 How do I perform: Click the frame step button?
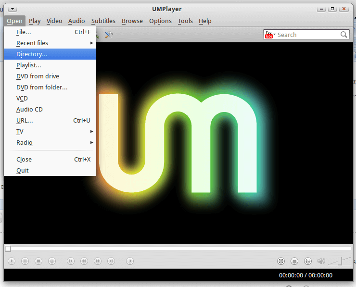pos(130,261)
